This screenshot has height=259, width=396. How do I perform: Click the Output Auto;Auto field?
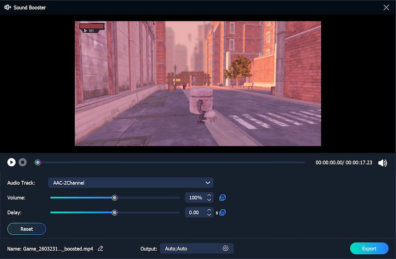tap(191, 249)
